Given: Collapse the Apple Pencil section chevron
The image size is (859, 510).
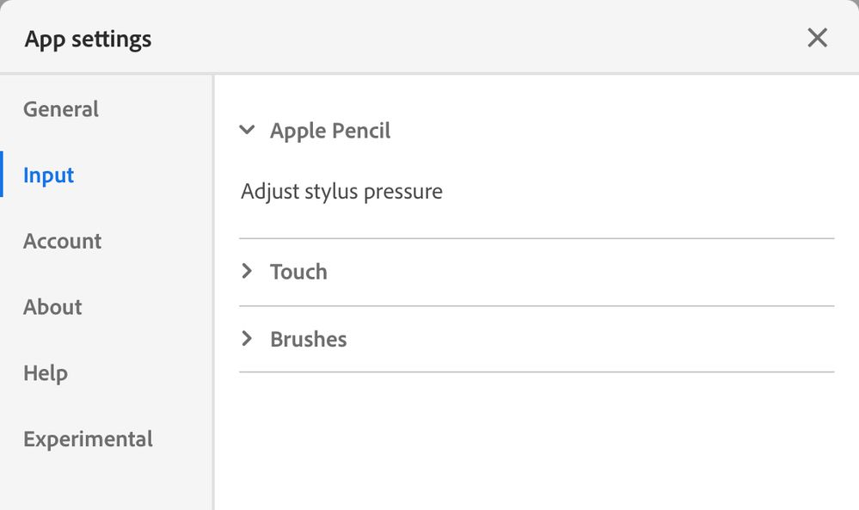Looking at the screenshot, I should [248, 131].
